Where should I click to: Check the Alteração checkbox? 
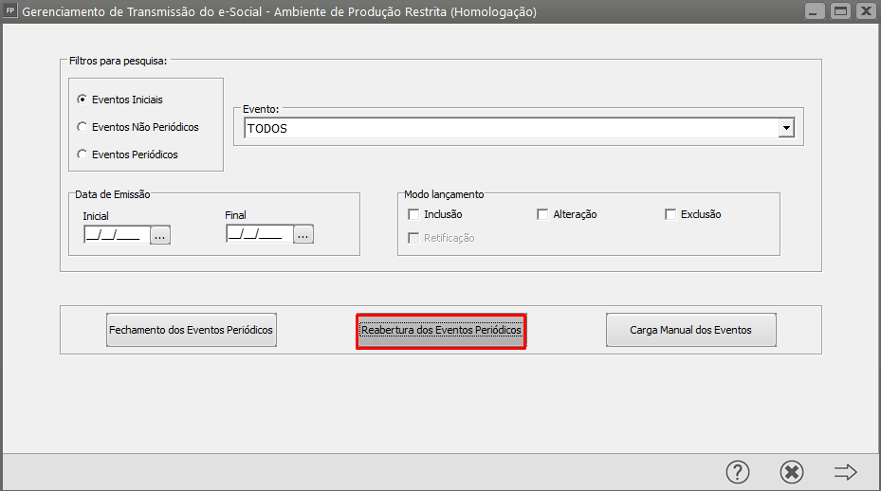[x=543, y=214]
